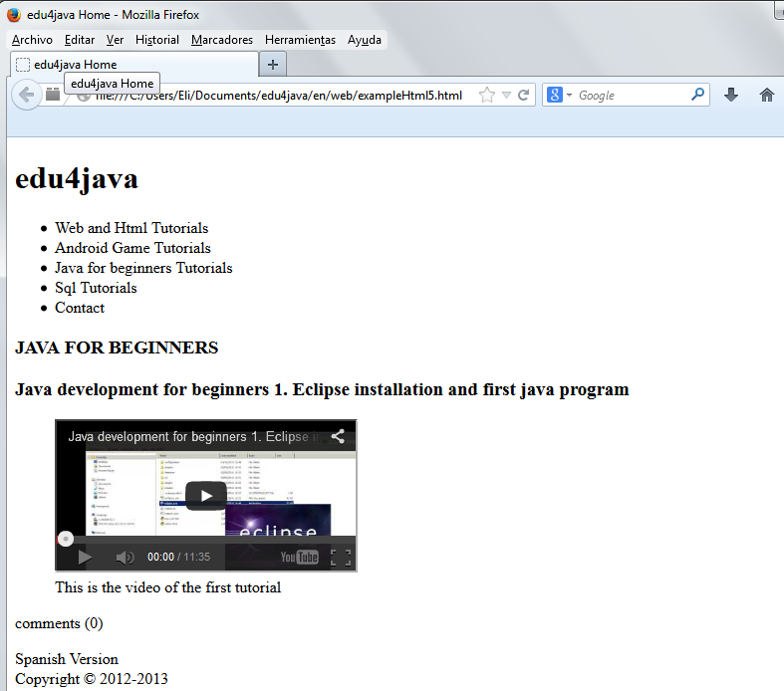The width and height of the screenshot is (784, 691).
Task: Play the video using the center play button
Action: point(206,496)
